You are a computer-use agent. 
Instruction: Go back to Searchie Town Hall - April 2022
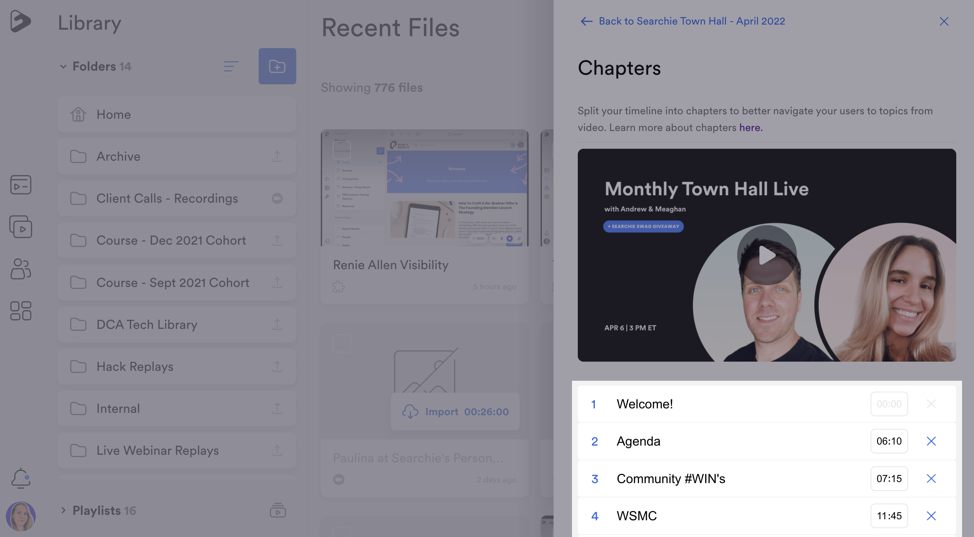[x=683, y=21]
